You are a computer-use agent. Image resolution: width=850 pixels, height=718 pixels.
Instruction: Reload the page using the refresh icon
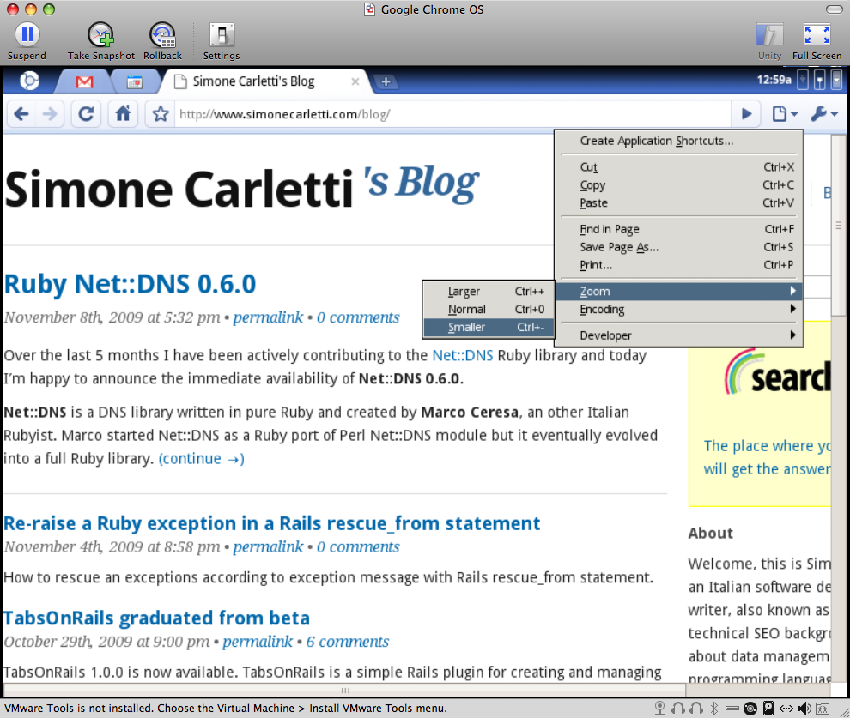pyautogui.click(x=86, y=112)
